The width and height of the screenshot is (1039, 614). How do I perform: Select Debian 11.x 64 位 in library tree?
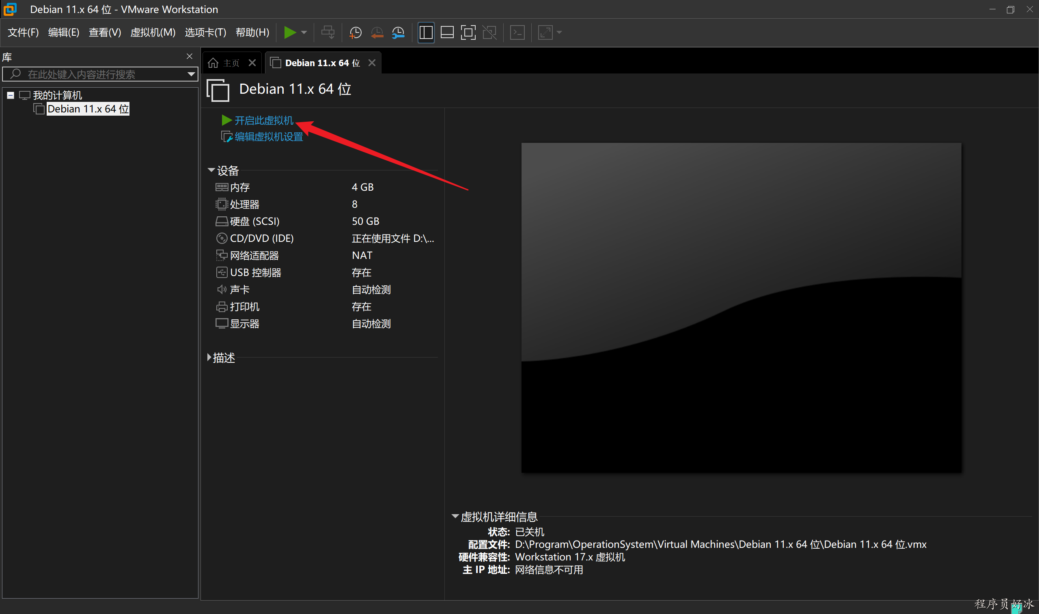click(88, 109)
